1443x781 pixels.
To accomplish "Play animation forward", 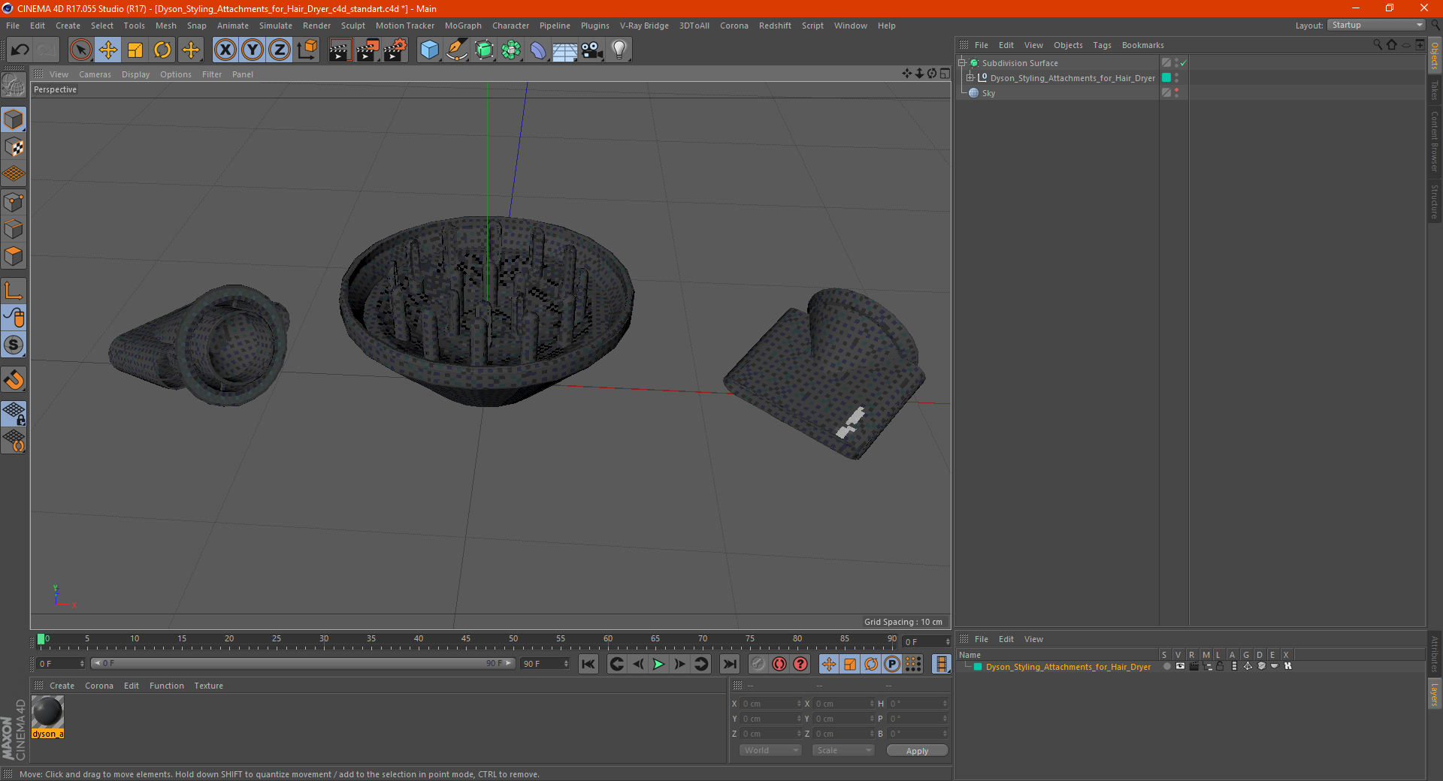I will coord(658,664).
